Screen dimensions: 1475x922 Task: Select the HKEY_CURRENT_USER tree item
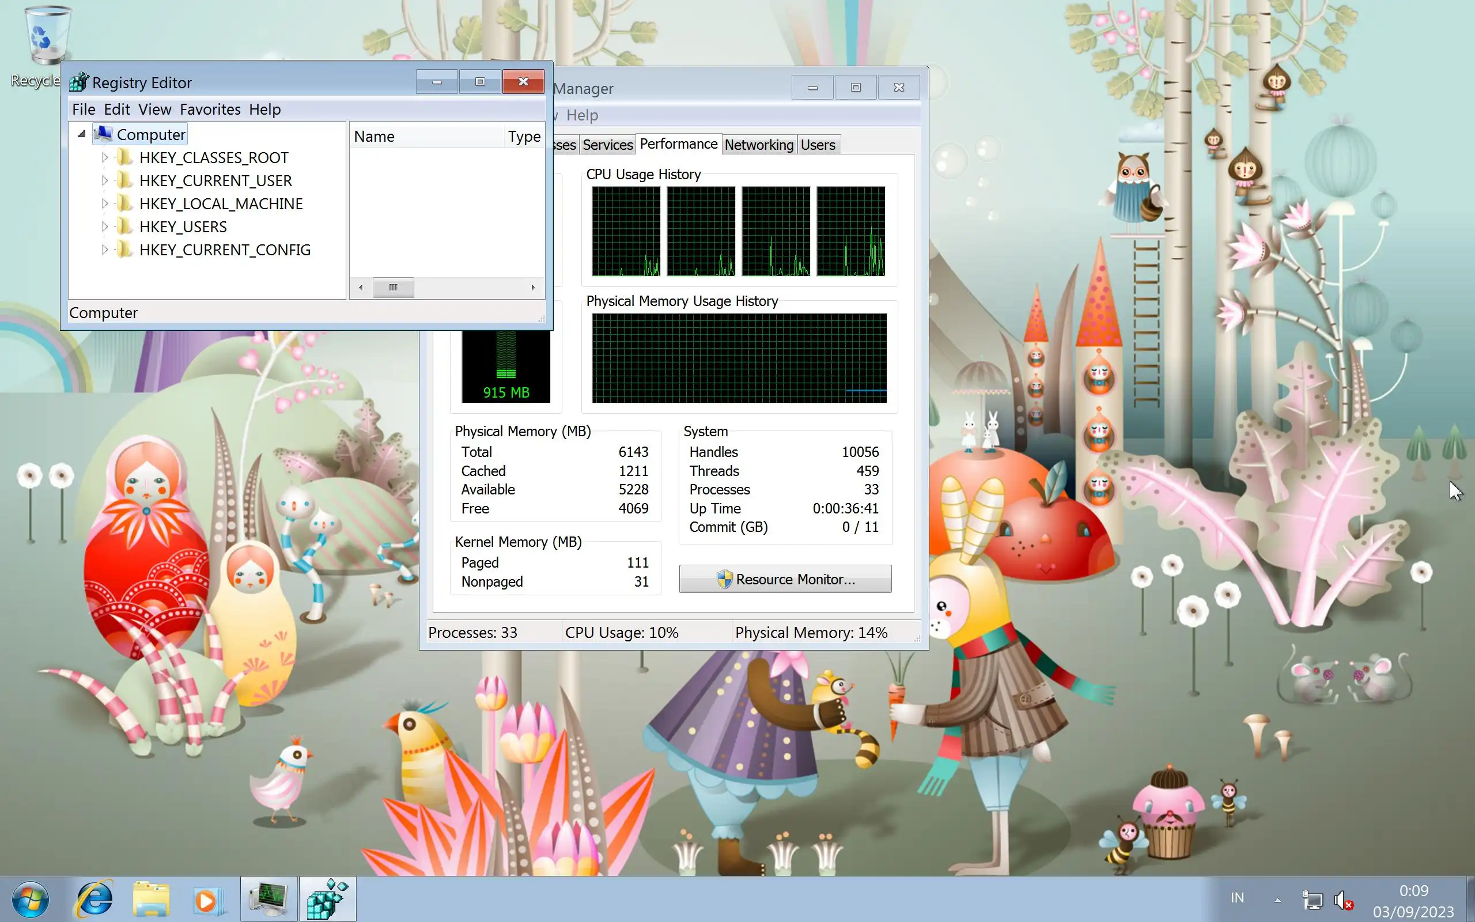(x=215, y=180)
